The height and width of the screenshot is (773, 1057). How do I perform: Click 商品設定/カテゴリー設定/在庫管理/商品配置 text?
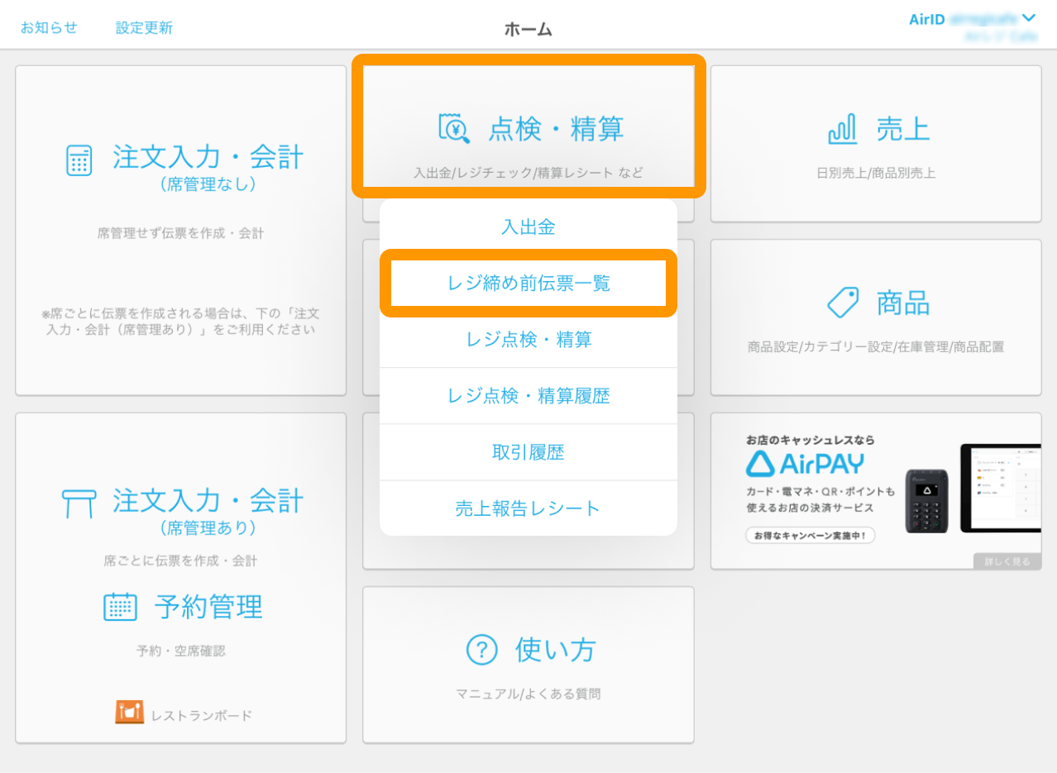tap(876, 347)
